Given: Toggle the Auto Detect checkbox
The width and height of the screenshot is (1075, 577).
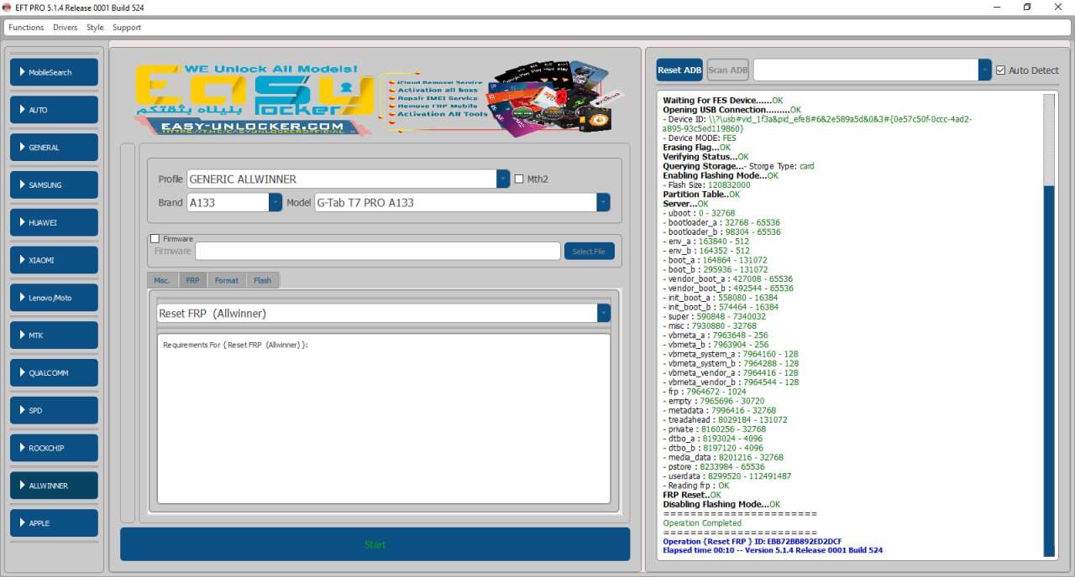Looking at the screenshot, I should pyautogui.click(x=1000, y=70).
